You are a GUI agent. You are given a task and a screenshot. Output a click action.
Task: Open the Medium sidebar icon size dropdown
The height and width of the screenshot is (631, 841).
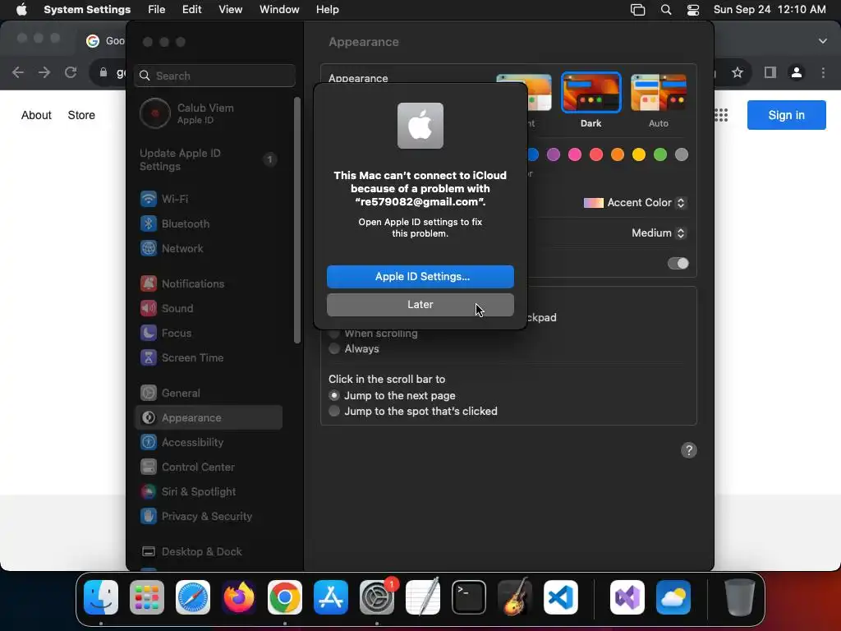[x=659, y=233]
